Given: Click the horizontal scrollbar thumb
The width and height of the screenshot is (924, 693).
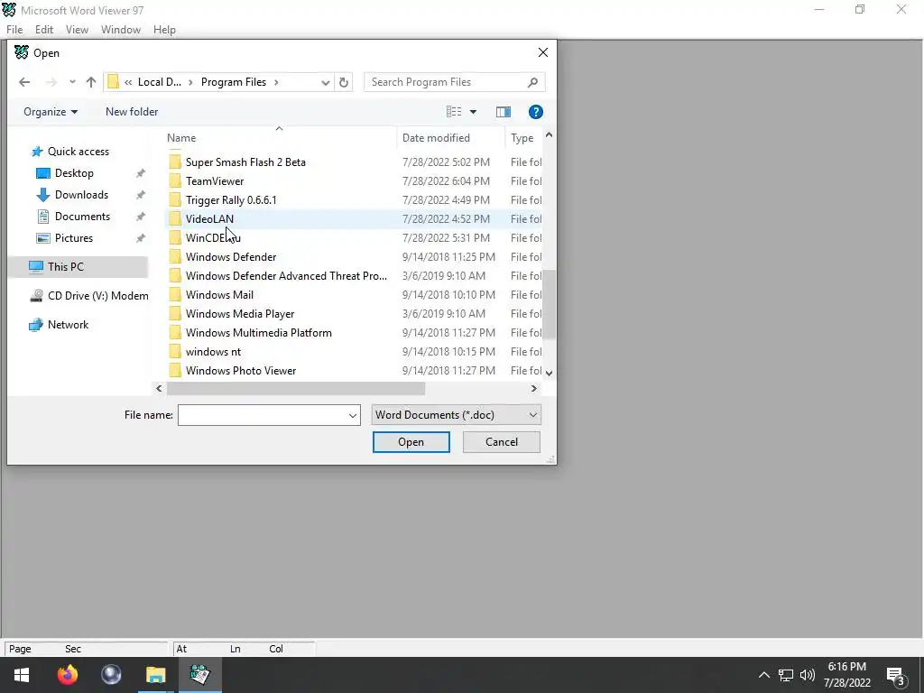Looking at the screenshot, I should 296,388.
